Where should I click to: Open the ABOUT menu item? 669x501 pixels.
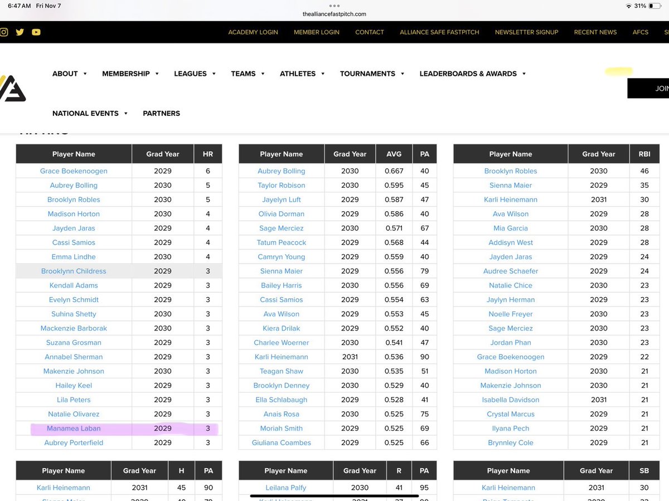click(65, 74)
